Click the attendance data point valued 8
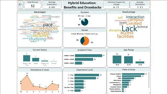This screenshot has width=167, height=94. (52, 83)
